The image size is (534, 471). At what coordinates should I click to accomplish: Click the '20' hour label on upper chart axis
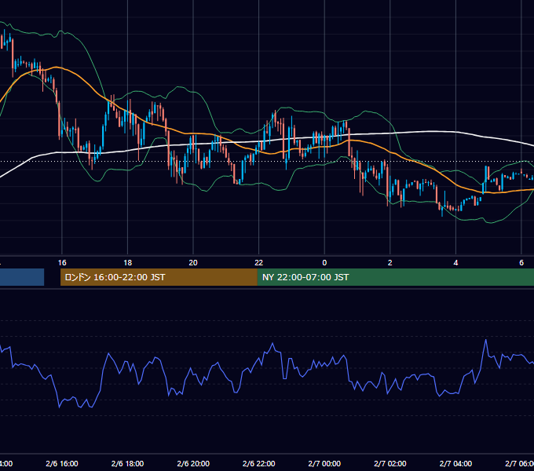(193, 263)
